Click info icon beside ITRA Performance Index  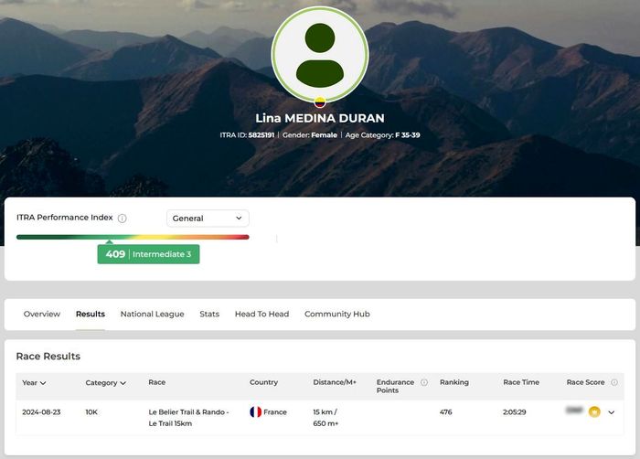(123, 219)
